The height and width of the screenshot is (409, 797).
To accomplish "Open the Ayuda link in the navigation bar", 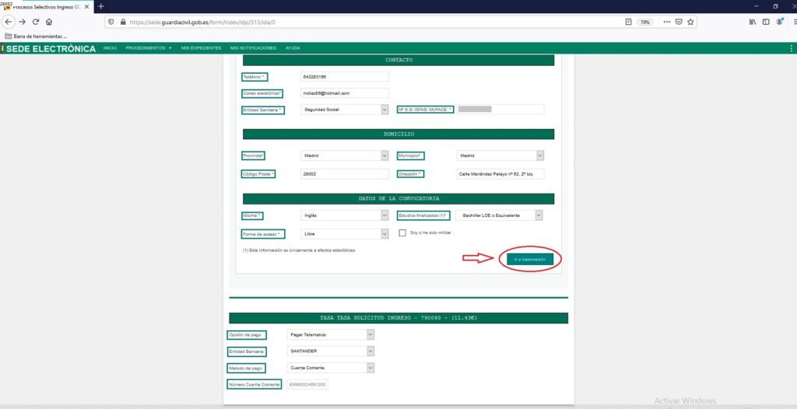I will pos(293,48).
